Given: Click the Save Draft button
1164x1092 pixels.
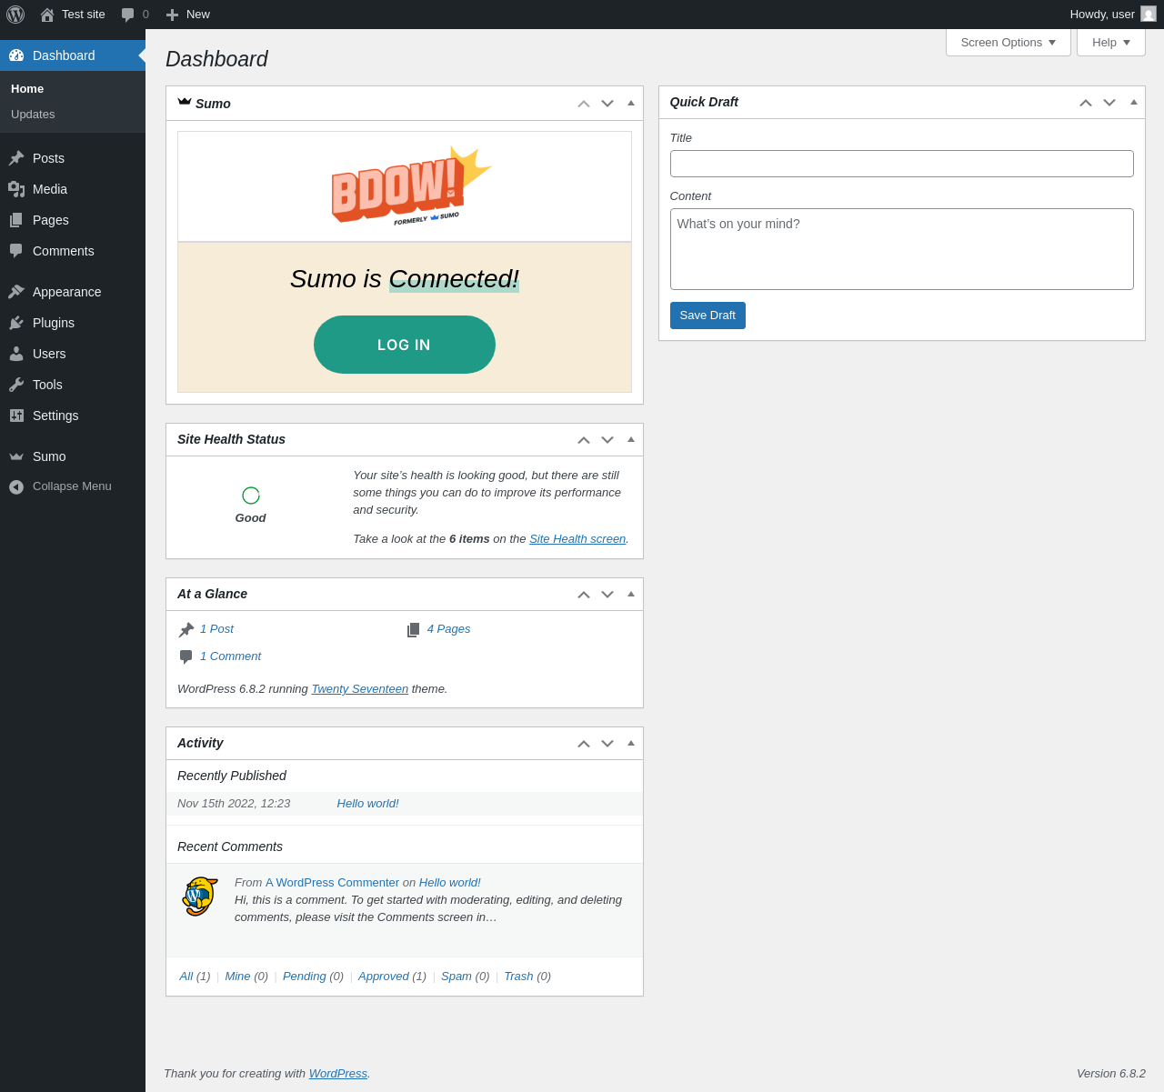Looking at the screenshot, I should [x=707, y=316].
